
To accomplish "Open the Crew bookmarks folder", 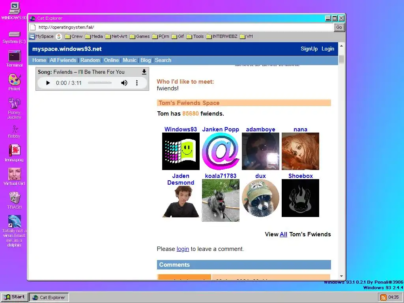I will point(74,37).
